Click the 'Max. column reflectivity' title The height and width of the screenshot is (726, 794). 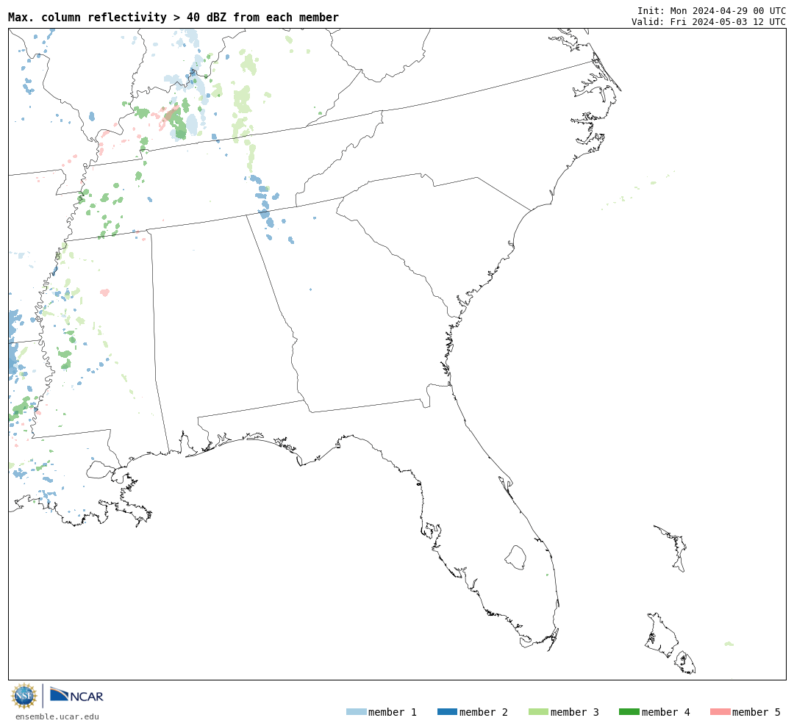(x=174, y=17)
